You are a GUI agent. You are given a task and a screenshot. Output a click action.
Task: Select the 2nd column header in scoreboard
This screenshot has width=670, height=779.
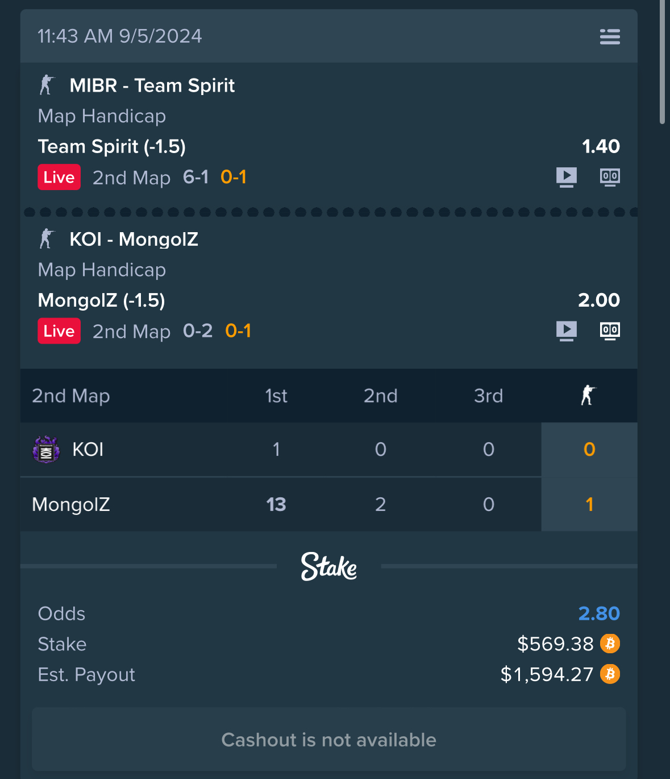point(380,395)
